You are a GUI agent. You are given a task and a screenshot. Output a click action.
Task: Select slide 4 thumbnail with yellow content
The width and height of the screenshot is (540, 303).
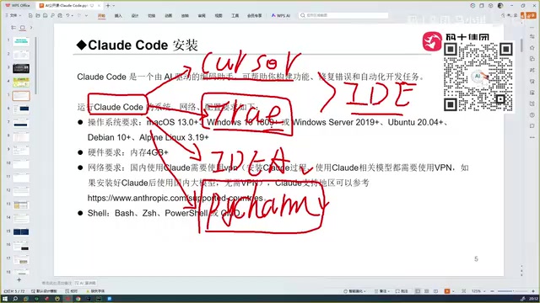click(21, 82)
